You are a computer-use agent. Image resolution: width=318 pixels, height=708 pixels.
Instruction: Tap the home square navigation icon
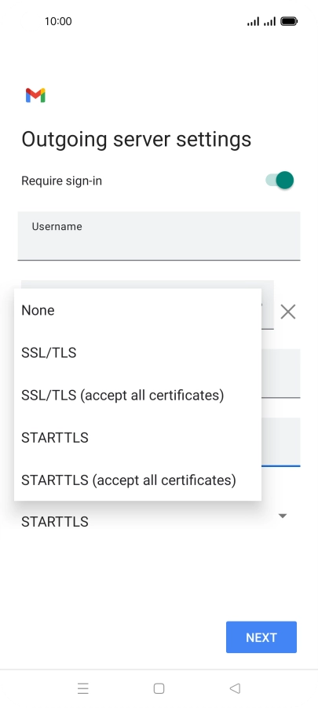[x=159, y=688]
